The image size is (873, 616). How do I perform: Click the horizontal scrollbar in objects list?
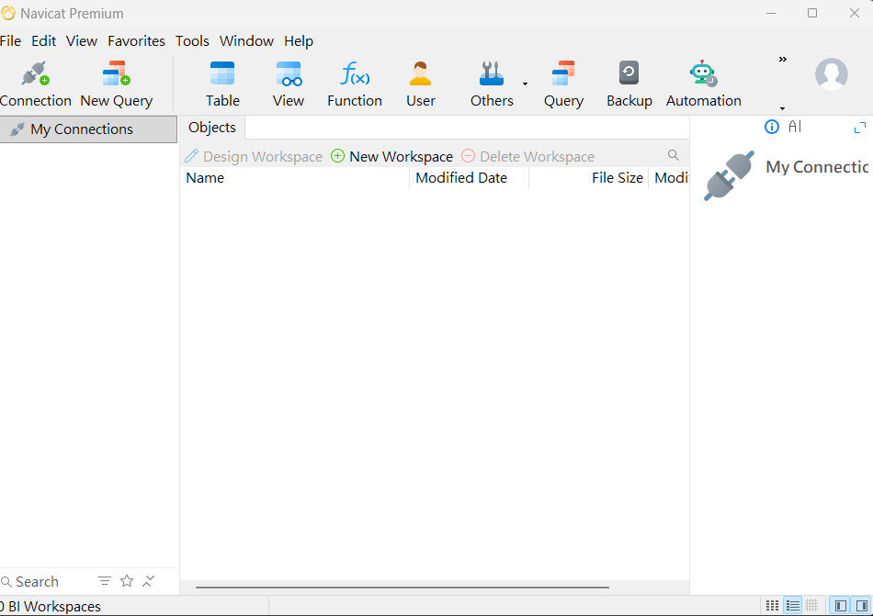pos(402,588)
